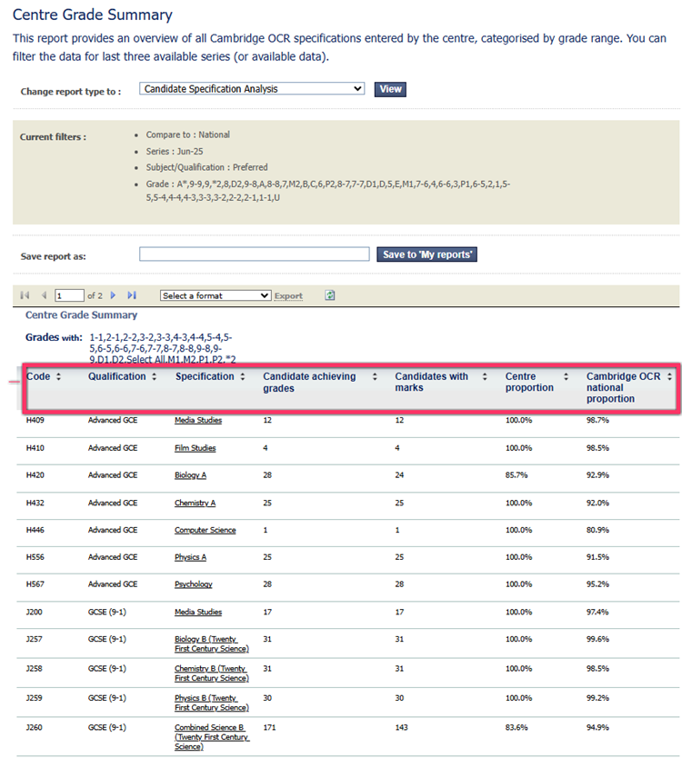This screenshot has width=682, height=758.
Task: Go to the first report page
Action: pos(25,295)
